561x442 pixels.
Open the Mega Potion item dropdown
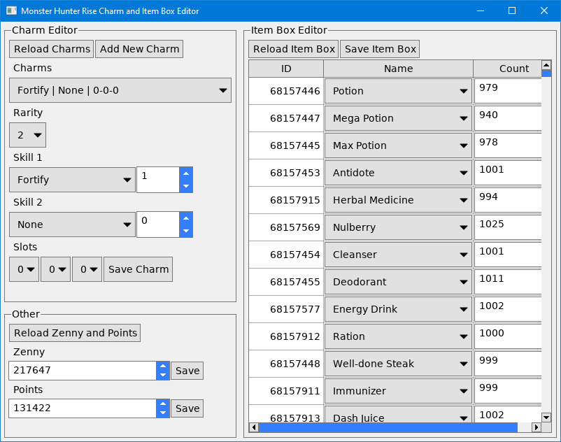398,118
